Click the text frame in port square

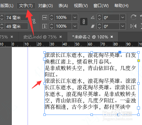(x=45, y=59)
